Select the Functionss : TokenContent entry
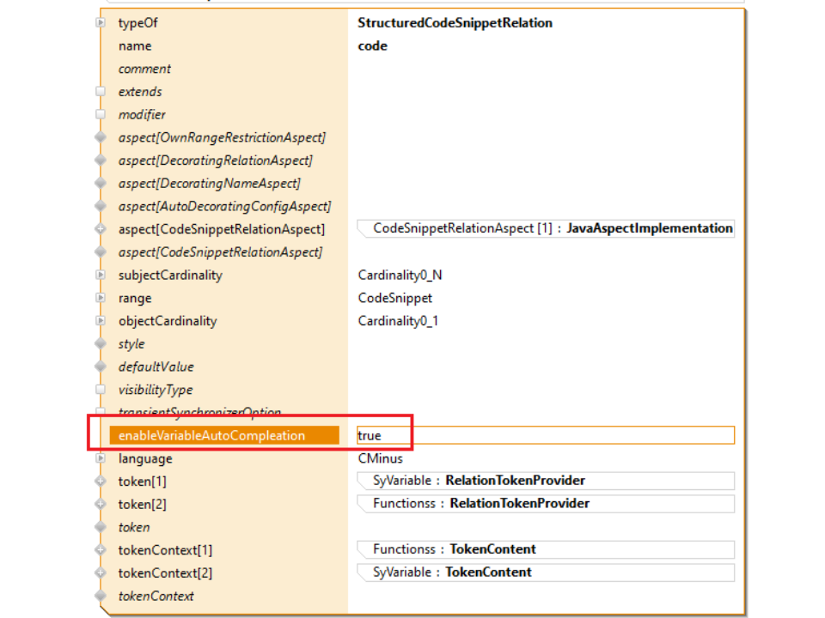This screenshot has width=825, height=618. tap(546, 549)
